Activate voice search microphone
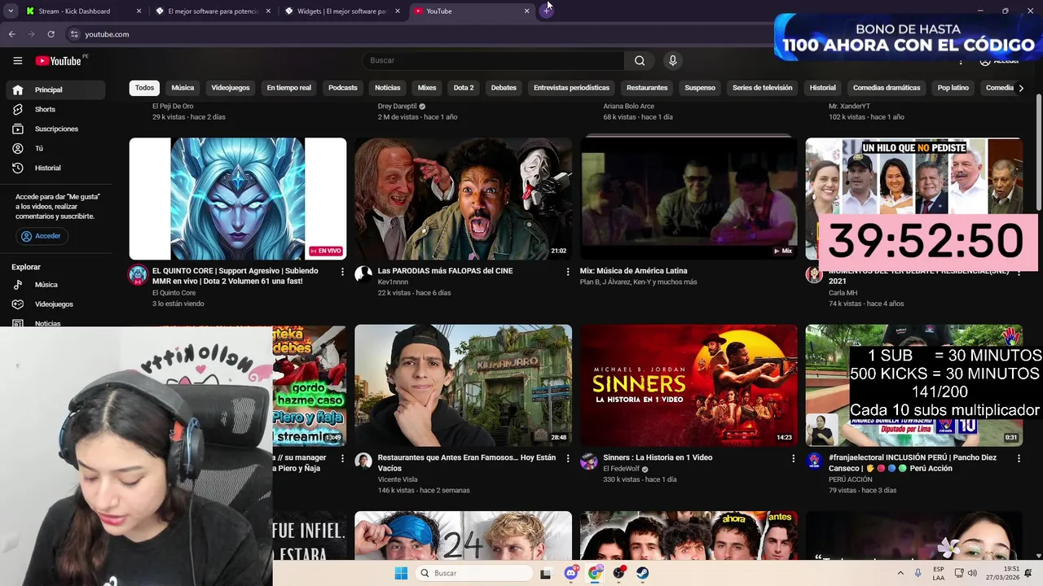The width and height of the screenshot is (1043, 586). [x=672, y=60]
